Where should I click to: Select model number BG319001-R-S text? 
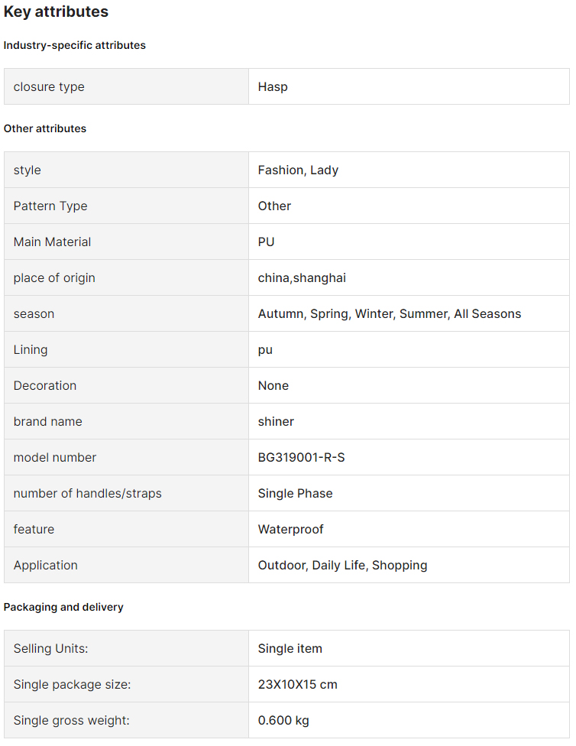coord(301,457)
